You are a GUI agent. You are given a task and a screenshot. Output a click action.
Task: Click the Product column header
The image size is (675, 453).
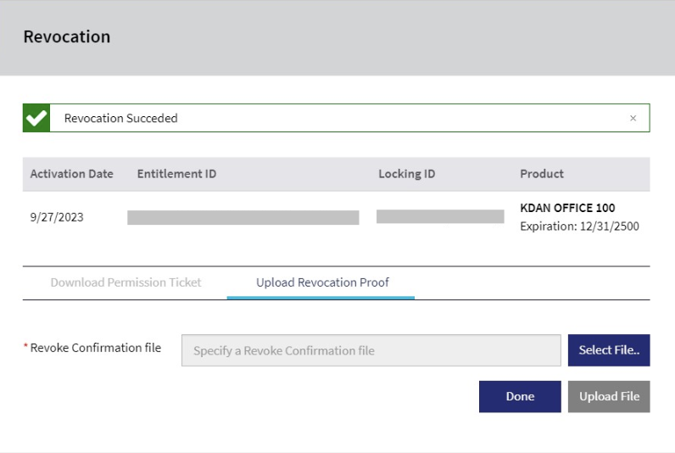(x=542, y=174)
